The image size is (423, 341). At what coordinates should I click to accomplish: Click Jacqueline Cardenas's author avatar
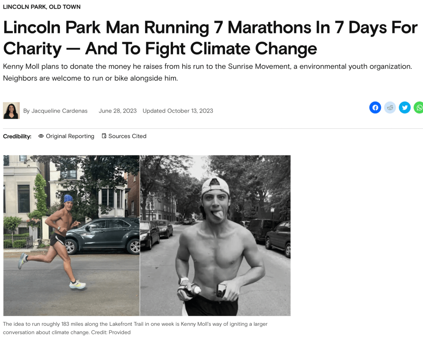pyautogui.click(x=11, y=111)
